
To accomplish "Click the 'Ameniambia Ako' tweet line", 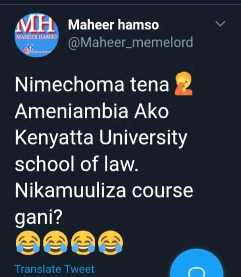I will [92, 111].
